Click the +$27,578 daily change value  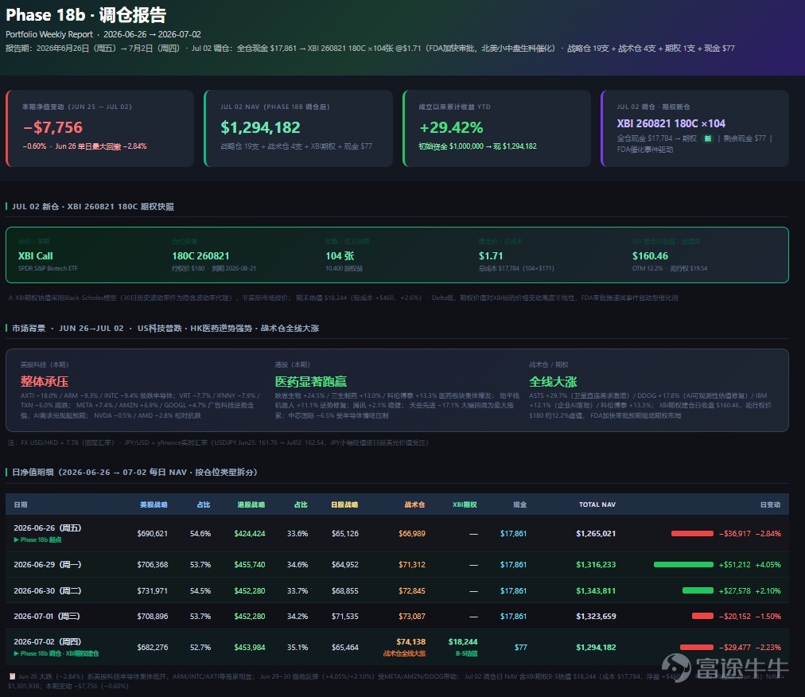tap(735, 590)
